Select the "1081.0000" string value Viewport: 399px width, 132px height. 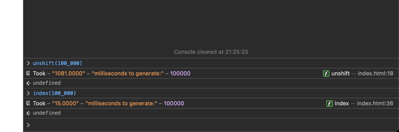pyautogui.click(x=69, y=73)
